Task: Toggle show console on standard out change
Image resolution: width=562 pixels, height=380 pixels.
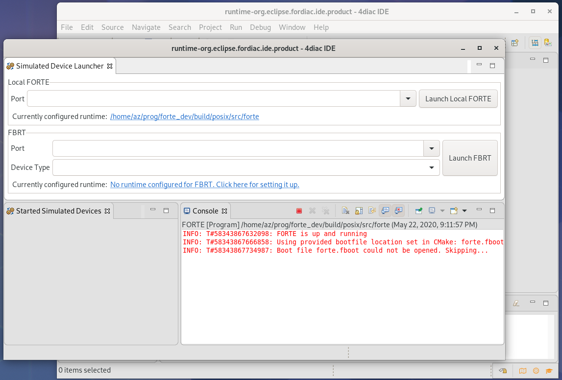Action: (385, 211)
